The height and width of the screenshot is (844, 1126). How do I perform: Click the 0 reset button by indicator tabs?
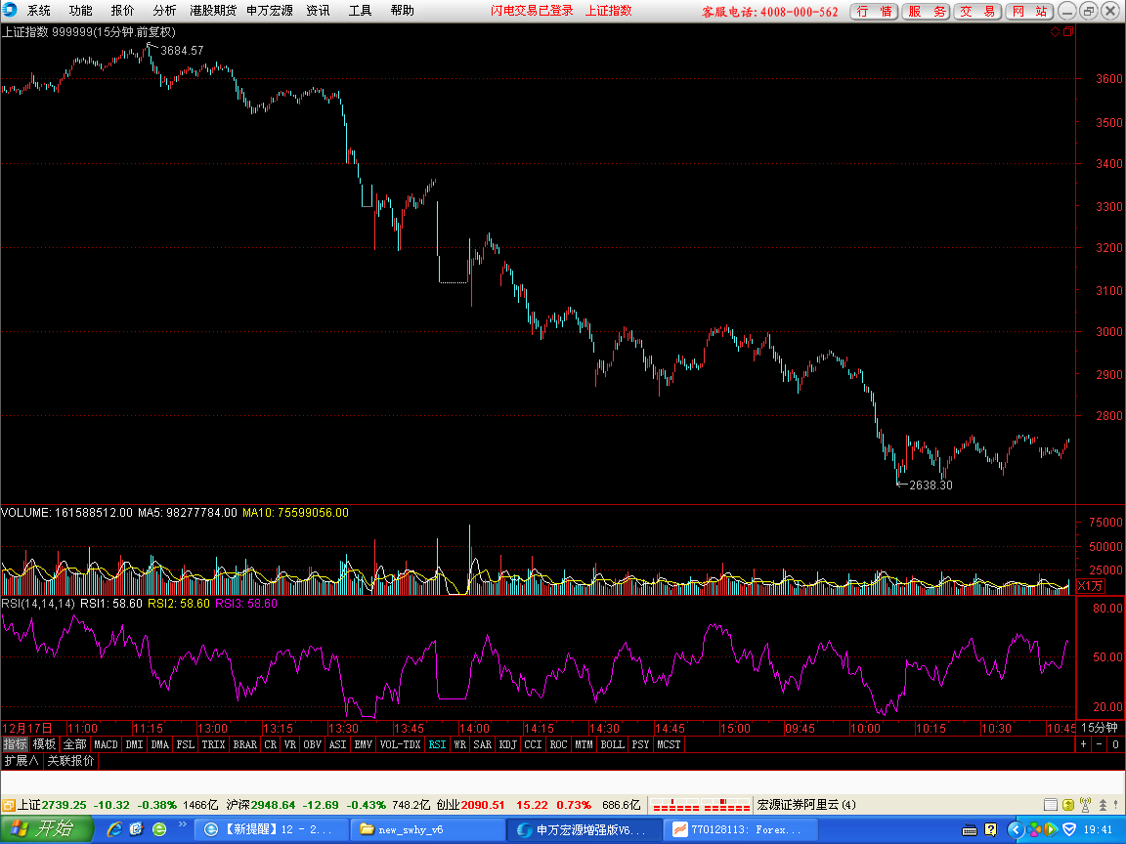point(1115,744)
